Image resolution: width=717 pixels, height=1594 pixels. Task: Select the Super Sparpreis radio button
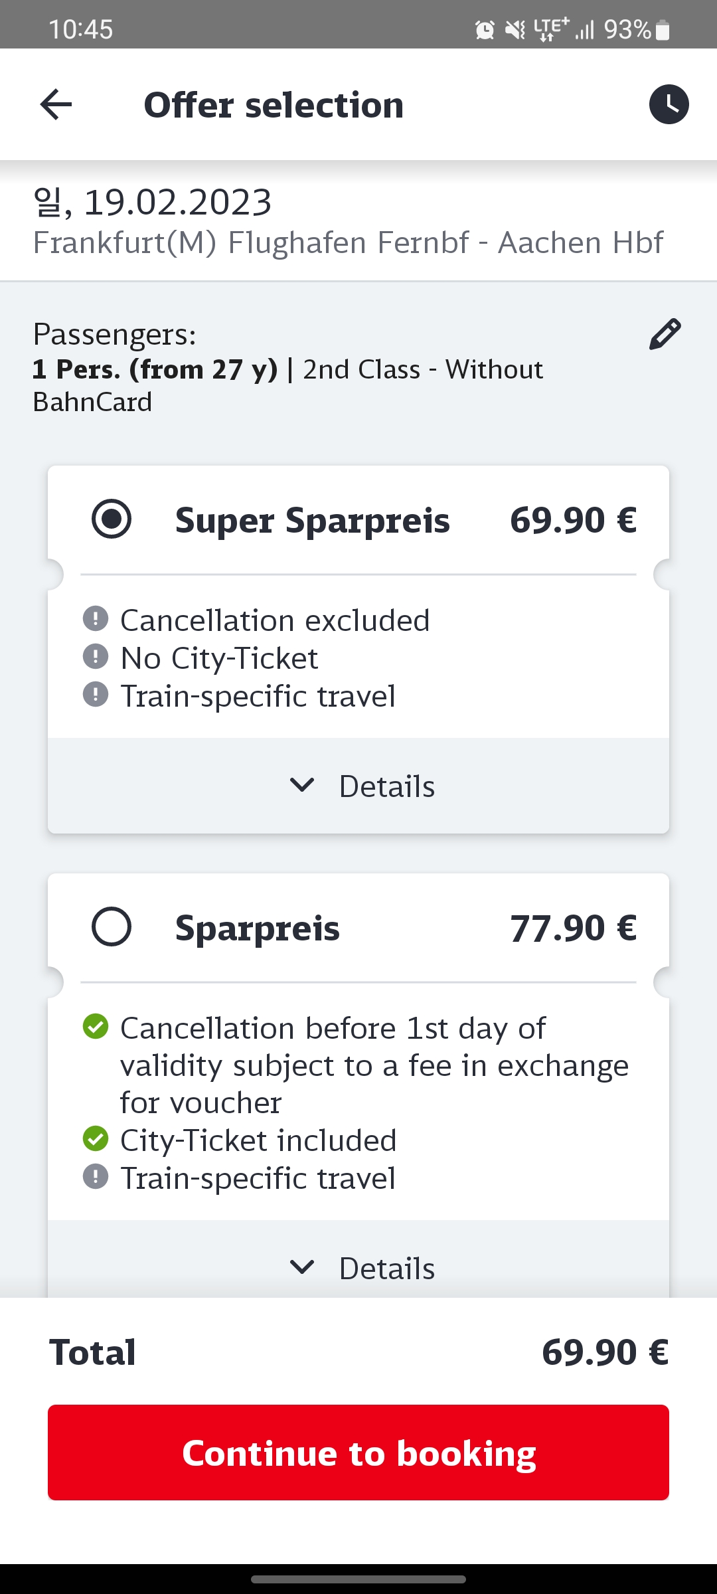point(112,519)
